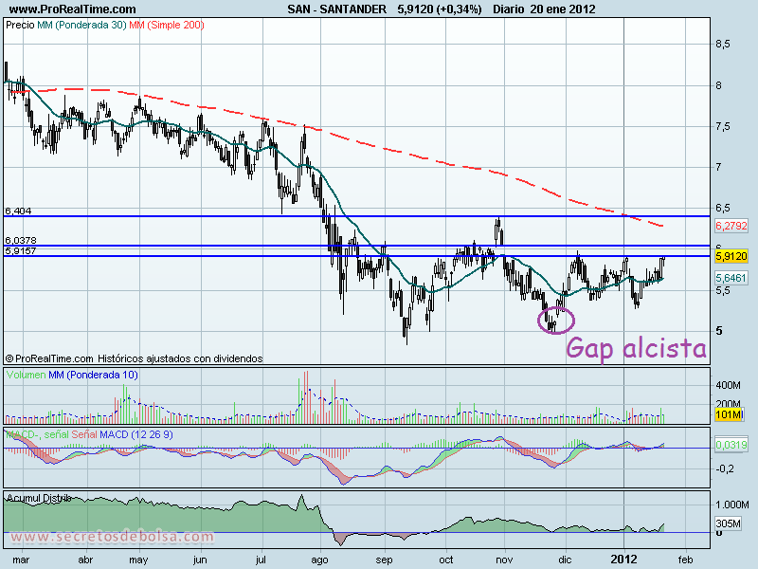The width and height of the screenshot is (758, 569).
Task: Click the yellow 101M volume value tag
Action: pos(729,414)
